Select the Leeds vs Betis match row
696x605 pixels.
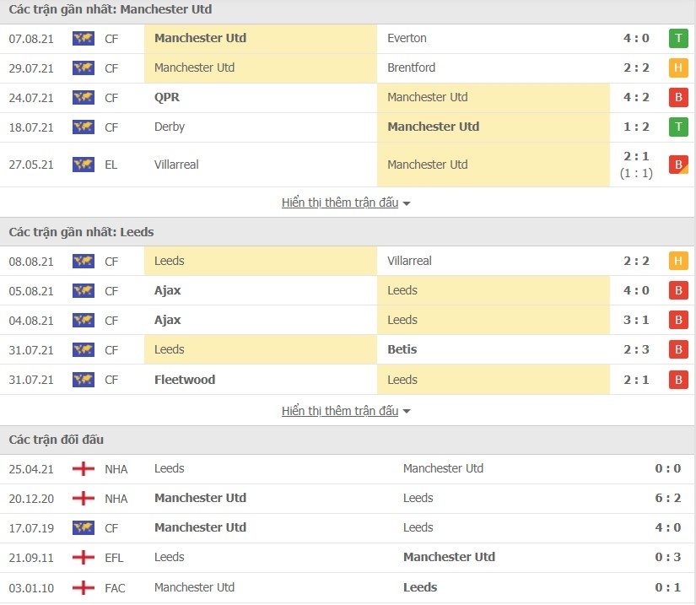pyautogui.click(x=347, y=350)
